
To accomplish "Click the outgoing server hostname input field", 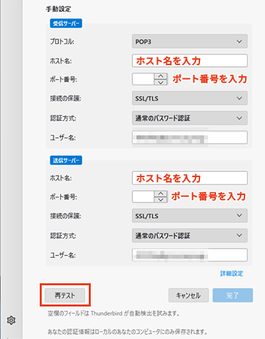I will coord(189,178).
